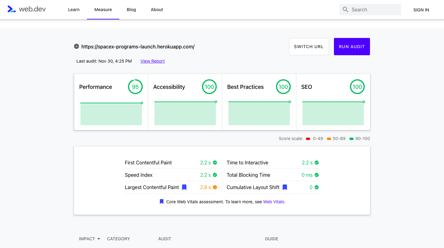
Task: Click the green 90-100 score scale swatch
Action: pyautogui.click(x=351, y=139)
